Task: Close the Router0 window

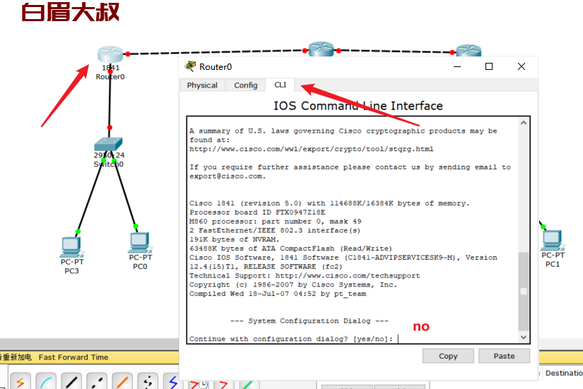Action: (x=522, y=66)
